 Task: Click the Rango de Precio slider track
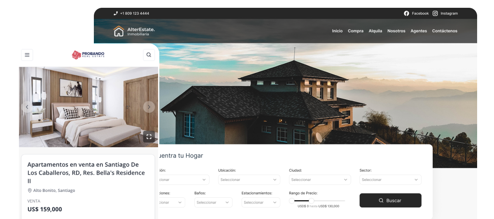click(317, 201)
